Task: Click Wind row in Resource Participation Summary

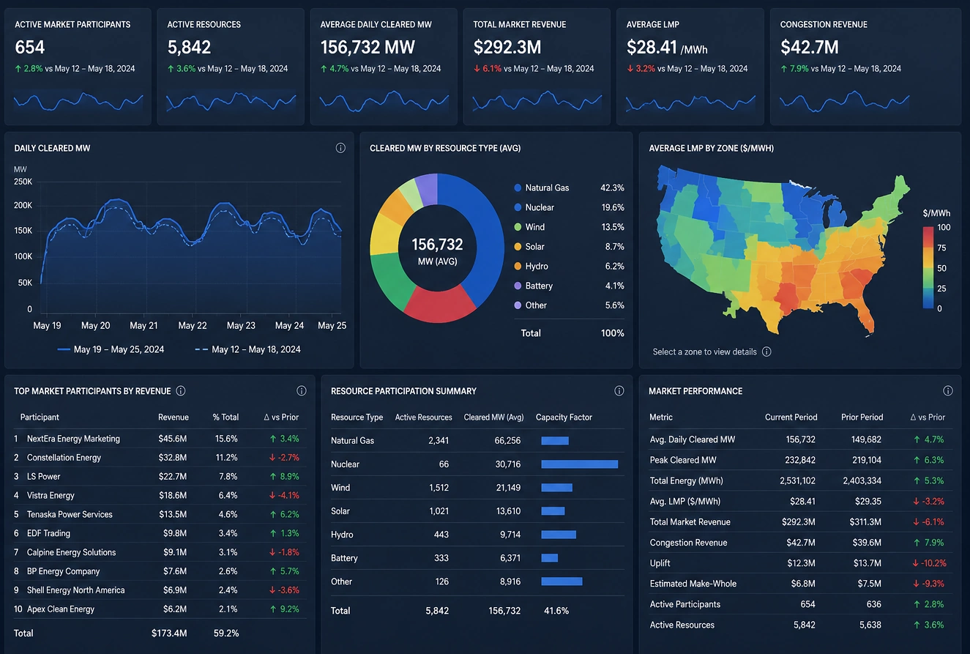Action: click(x=476, y=488)
